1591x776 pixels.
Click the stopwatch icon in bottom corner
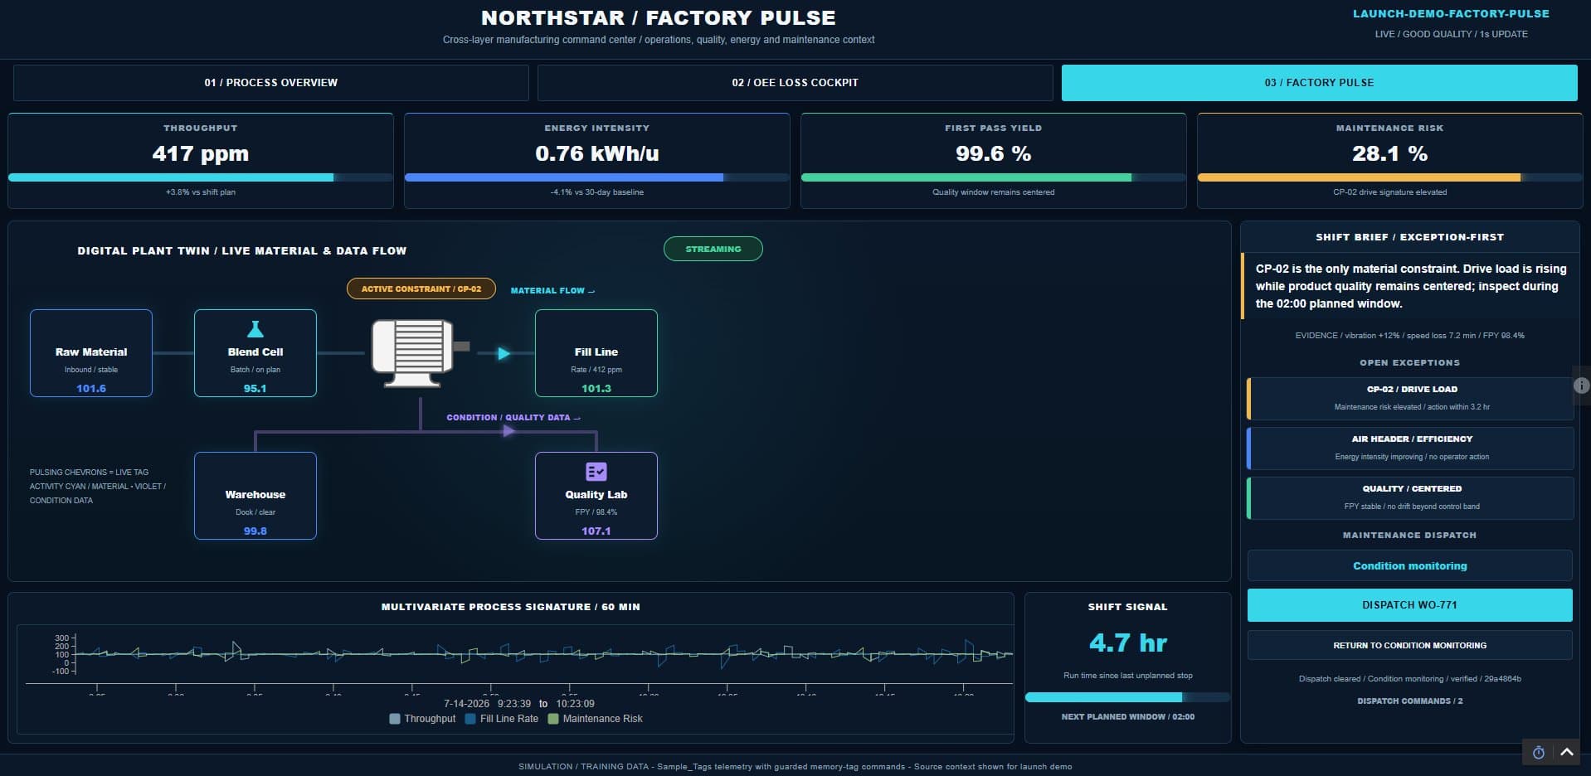tap(1539, 752)
